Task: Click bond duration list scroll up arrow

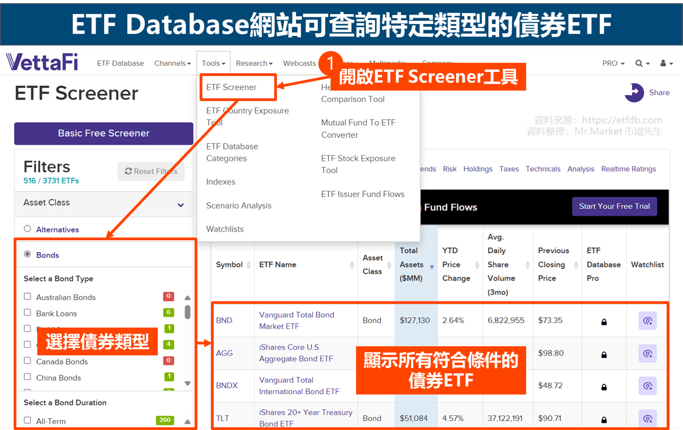Action: click(187, 422)
